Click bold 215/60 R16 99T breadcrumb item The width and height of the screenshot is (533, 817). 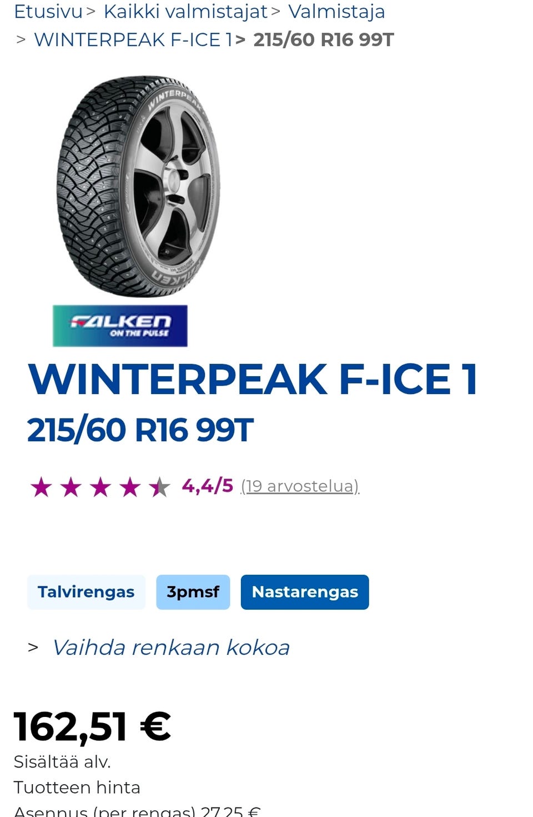[324, 39]
